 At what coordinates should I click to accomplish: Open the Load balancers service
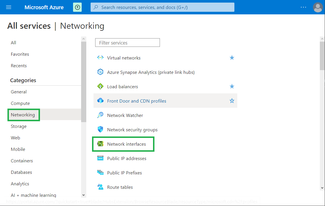click(123, 86)
